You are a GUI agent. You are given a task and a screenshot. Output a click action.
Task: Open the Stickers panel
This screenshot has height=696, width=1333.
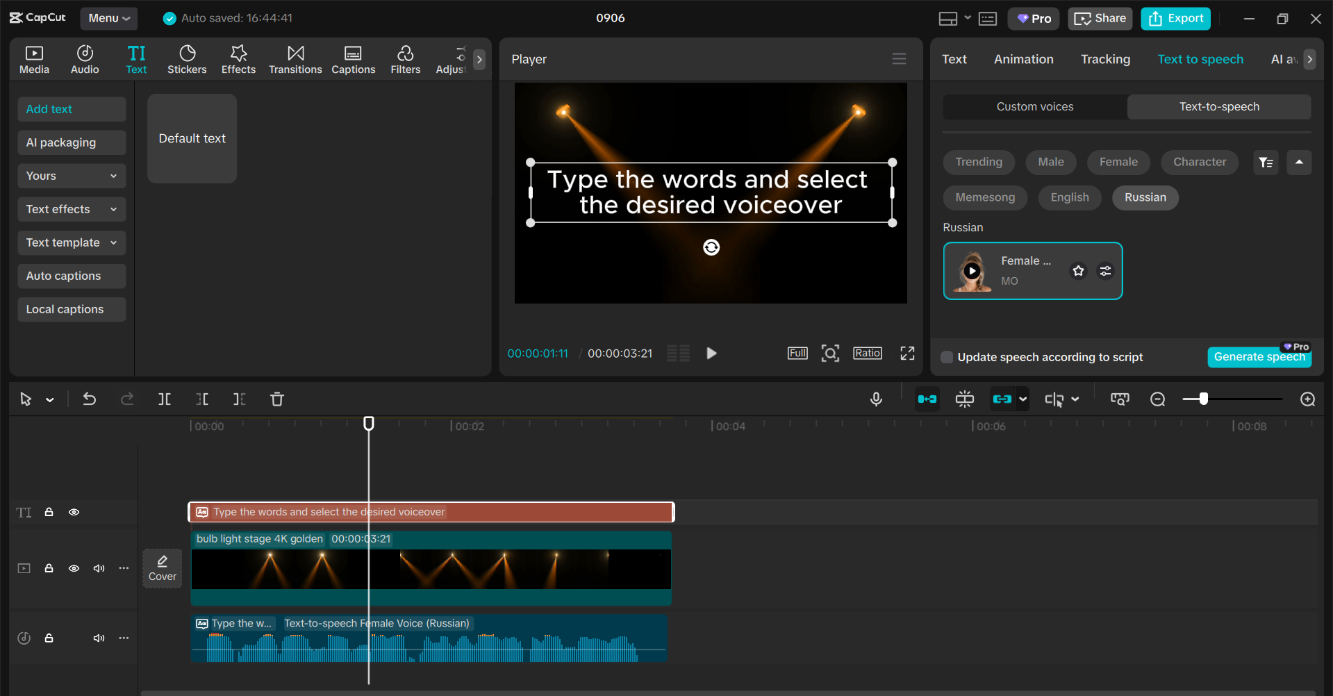click(187, 60)
